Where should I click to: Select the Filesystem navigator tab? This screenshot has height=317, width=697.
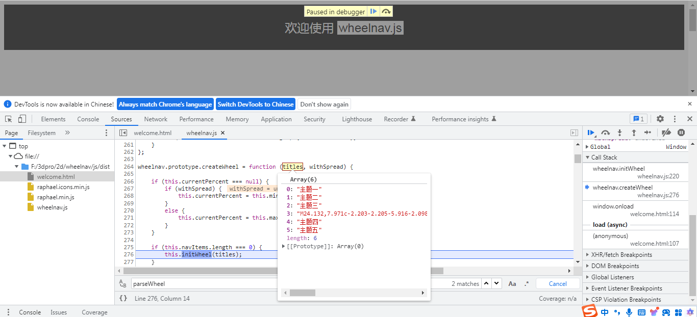click(x=42, y=133)
